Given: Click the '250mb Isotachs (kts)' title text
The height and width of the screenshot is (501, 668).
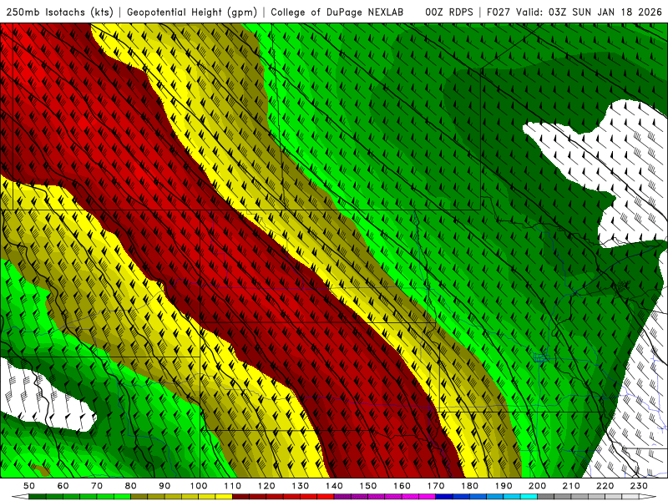Looking at the screenshot, I should click(59, 13).
